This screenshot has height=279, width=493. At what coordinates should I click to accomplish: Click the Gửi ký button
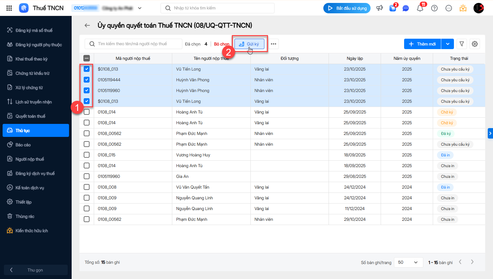[x=249, y=44]
